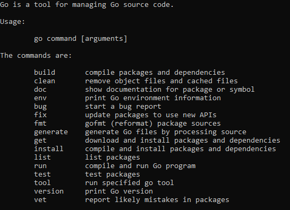Click the 'clean' command name
The height and width of the screenshot is (210, 290).
click(45, 81)
